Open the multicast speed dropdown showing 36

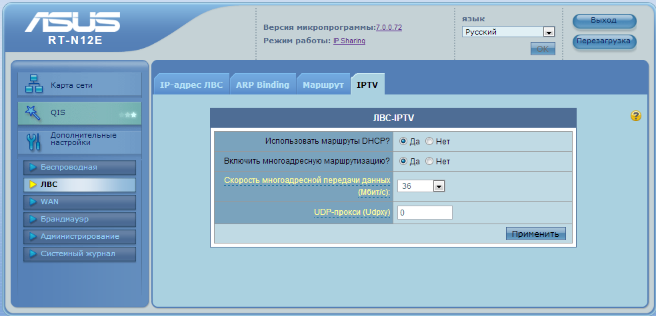421,186
